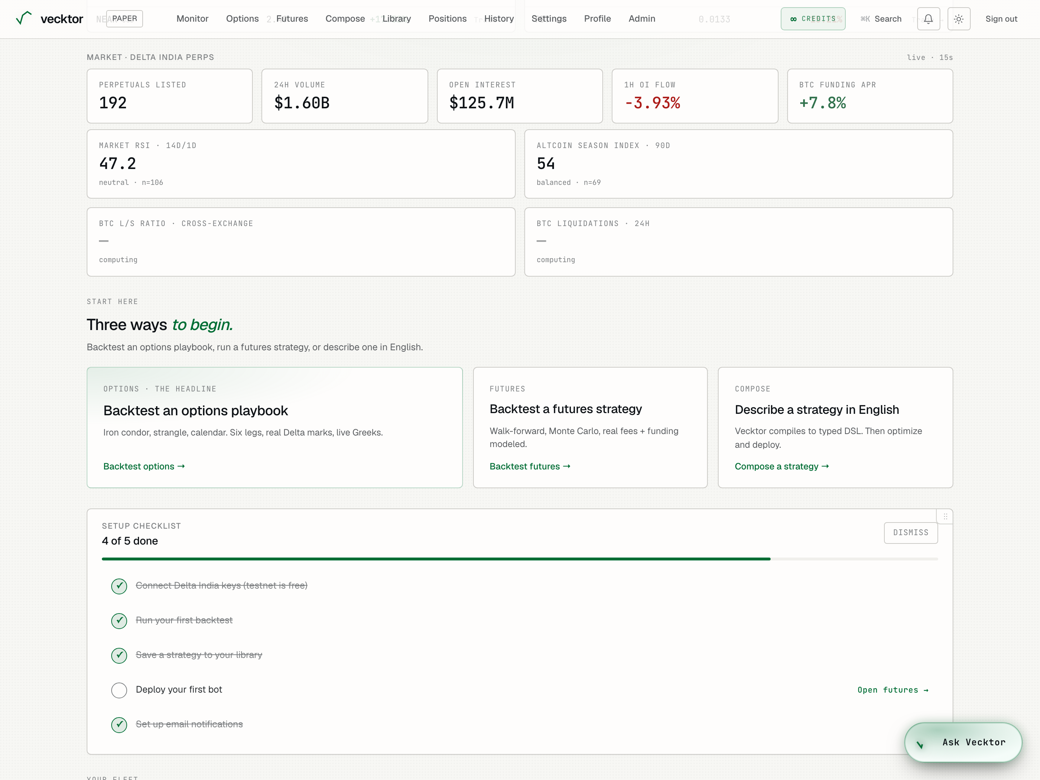Dismiss the setup checklist

(911, 533)
